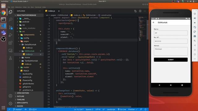This screenshot has width=198, height=111.
Task: Open the Search view in activity bar
Action: point(11,19)
